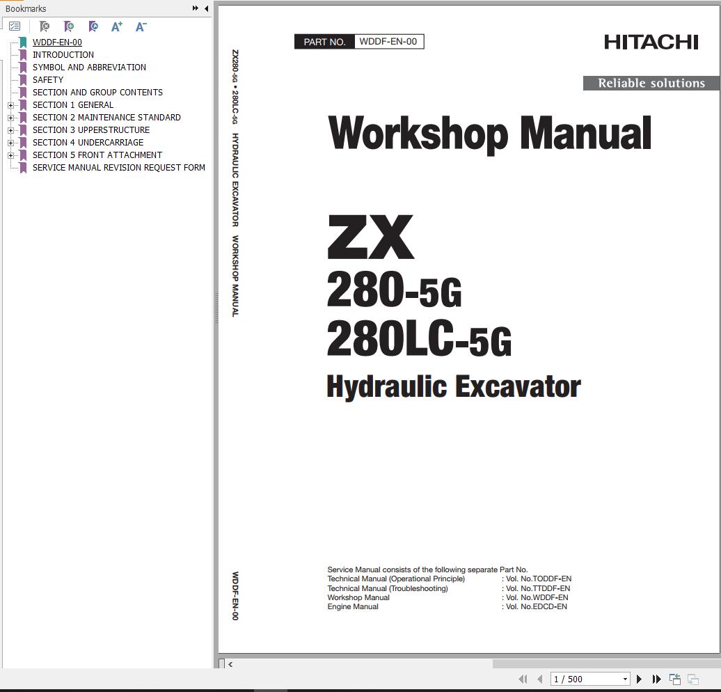Image resolution: width=721 pixels, height=692 pixels.
Task: Select SECTION 2 MAINTENANCE STANDARD bookmark text
Action: coord(106,118)
